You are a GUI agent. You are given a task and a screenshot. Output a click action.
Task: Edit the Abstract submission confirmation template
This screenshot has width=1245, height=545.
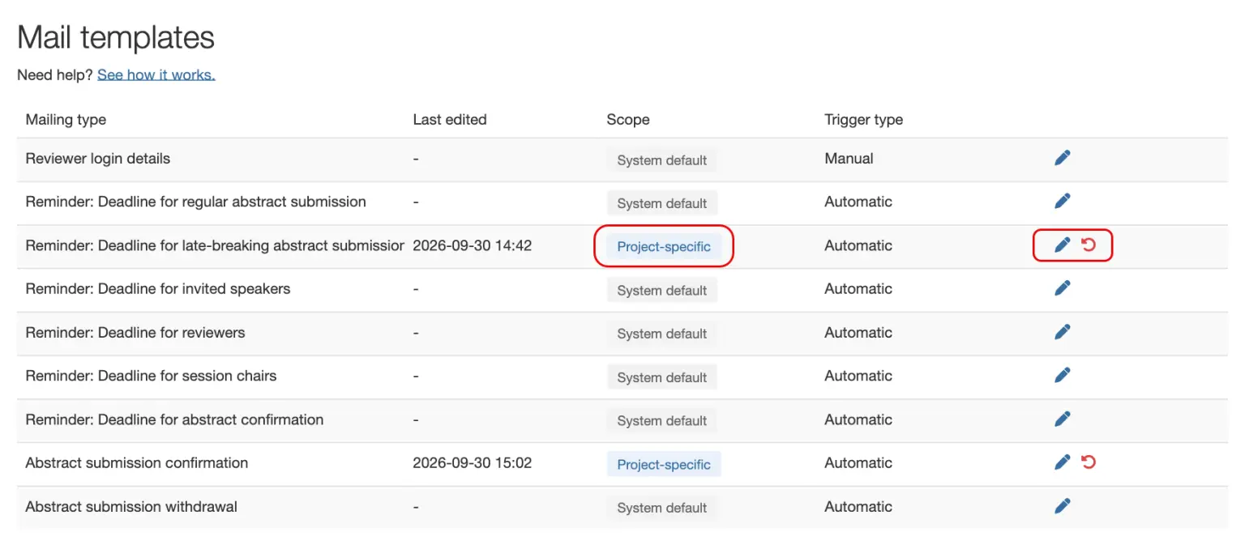click(1062, 462)
